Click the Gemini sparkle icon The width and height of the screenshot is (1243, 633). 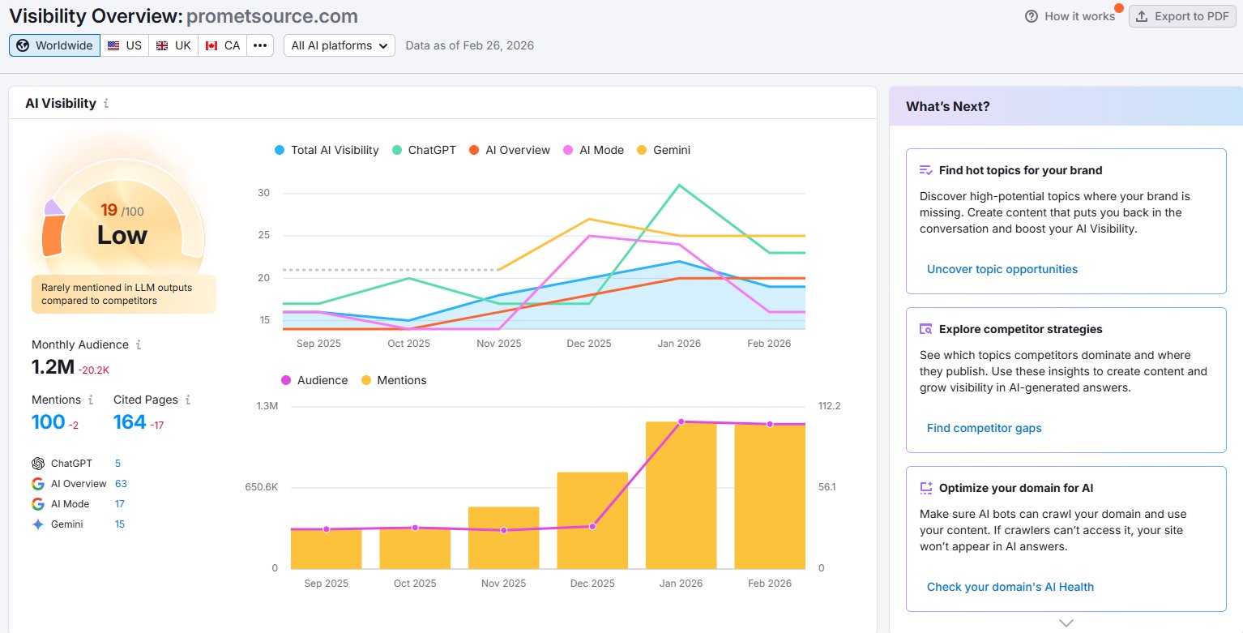pos(38,524)
